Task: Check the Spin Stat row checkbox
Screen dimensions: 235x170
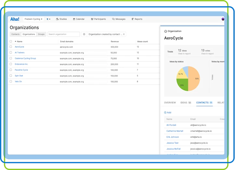Action: pyautogui.click(x=11, y=76)
